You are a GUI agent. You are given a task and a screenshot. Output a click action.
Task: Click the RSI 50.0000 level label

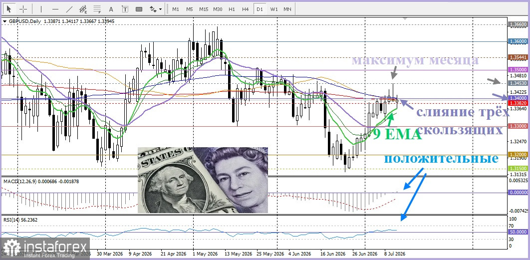[x=518, y=232]
